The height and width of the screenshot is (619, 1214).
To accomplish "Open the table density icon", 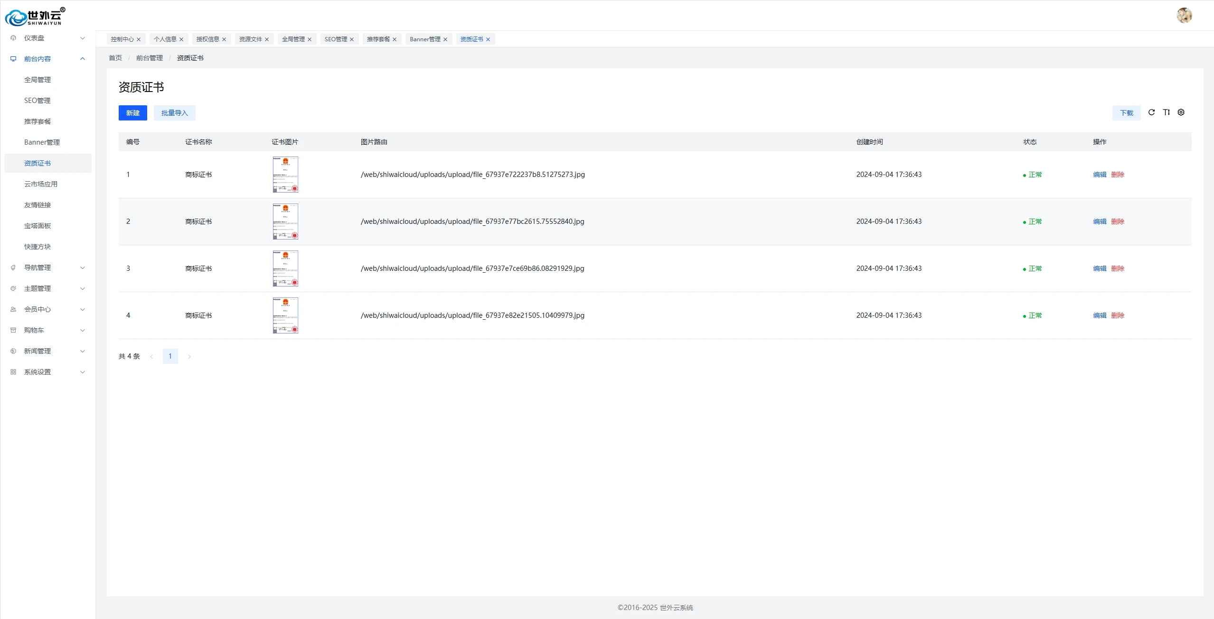I will tap(1166, 112).
